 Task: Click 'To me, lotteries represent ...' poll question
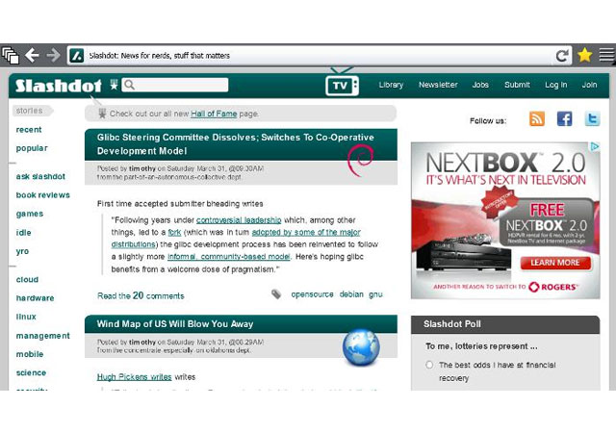pyautogui.click(x=481, y=346)
